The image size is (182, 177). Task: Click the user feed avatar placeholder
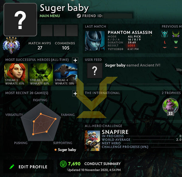[95, 71]
